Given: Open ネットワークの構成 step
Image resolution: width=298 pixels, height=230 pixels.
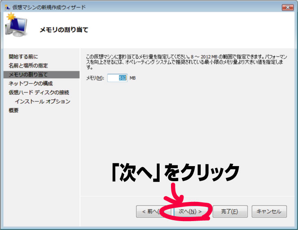Looking at the screenshot, I should click(x=31, y=83).
